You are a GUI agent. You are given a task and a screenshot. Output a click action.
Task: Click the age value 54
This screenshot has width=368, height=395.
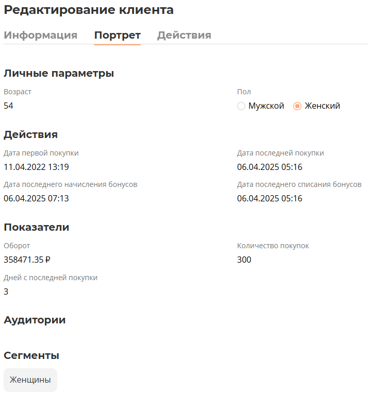click(x=9, y=106)
